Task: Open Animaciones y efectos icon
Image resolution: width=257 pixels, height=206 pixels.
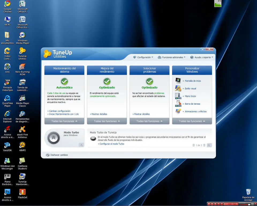Action: tap(178, 111)
